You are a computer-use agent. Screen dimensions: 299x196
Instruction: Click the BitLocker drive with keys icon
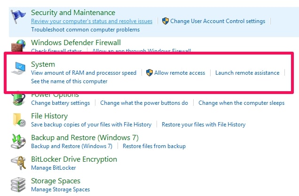(18, 163)
